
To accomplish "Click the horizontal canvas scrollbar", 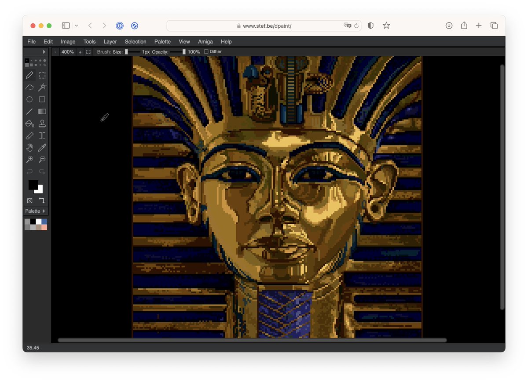I will coord(252,340).
